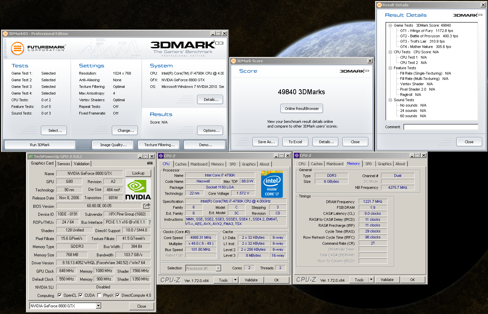This screenshot has width=488, height=314.
Task: Toggle the PhysX checkbox
Action: pos(99,295)
